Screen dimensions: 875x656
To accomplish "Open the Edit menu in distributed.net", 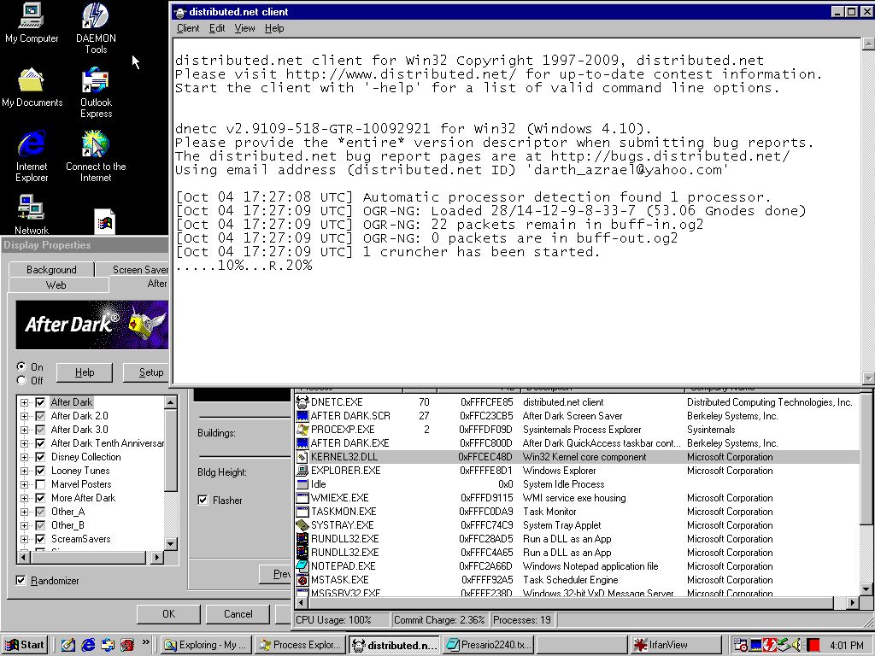I will [217, 28].
